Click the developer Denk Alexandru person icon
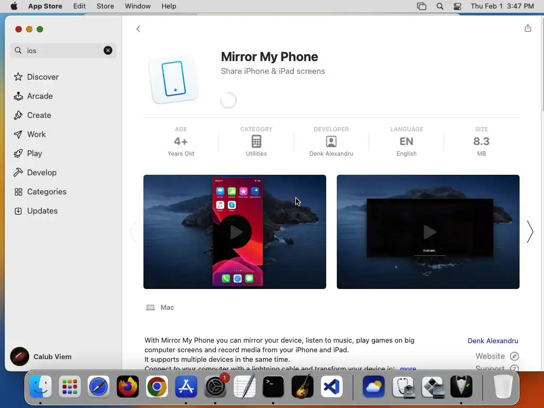This screenshot has height=408, width=544. (331, 141)
